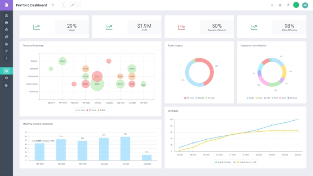313x176 pixels.
Task: Click the add widget plus button in header
Action: tap(63, 5)
